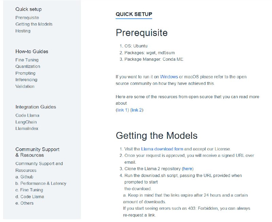This screenshot has height=222, width=272.
Task: Select the Validation guide
Action: pyautogui.click(x=25, y=87)
